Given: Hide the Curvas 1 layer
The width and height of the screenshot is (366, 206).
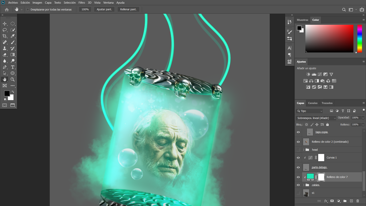Looking at the screenshot, I should [298, 158].
